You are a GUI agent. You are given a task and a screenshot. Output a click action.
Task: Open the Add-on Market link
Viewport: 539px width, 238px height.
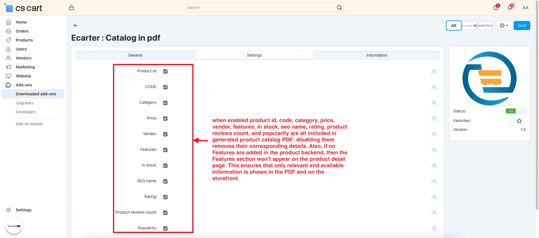point(29,124)
